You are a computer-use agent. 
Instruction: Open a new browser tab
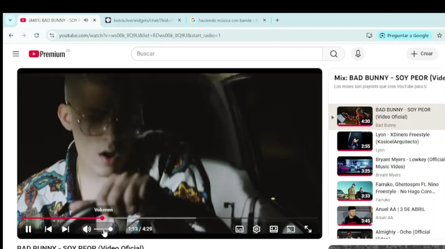(277, 20)
